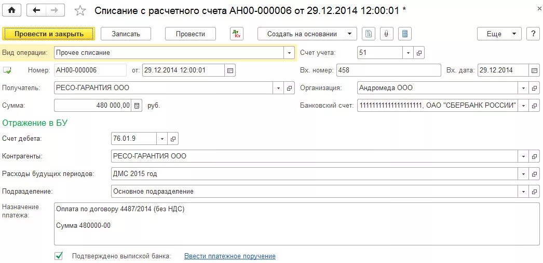This screenshot has width=543, height=263.
Task: Click the Номер field АН00-000006
Action: tap(90, 70)
